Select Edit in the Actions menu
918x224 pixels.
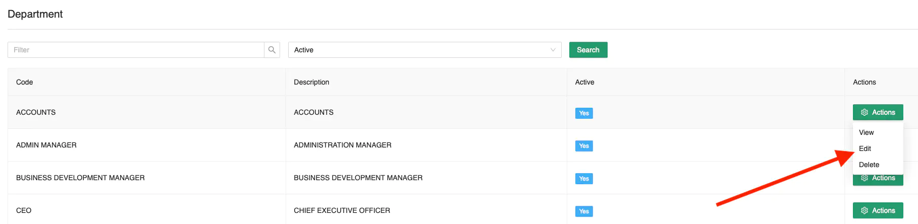click(865, 148)
